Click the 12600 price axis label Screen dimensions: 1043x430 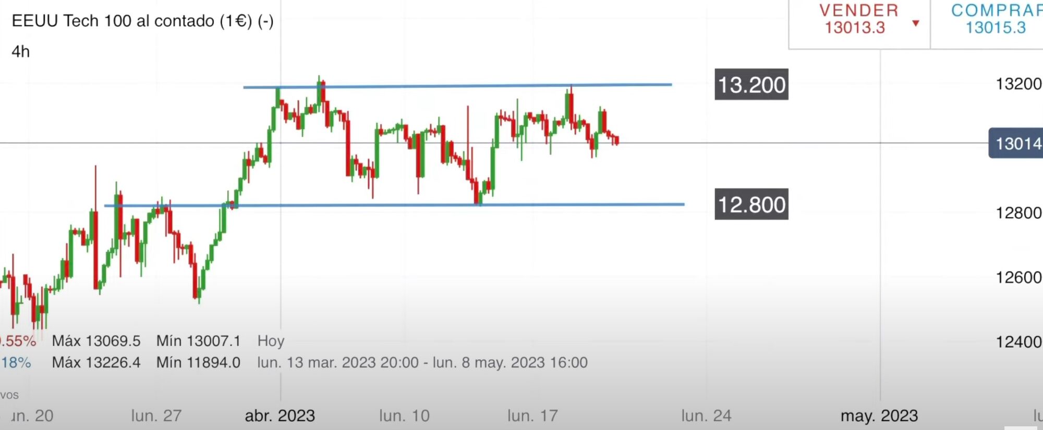[x=1018, y=277]
